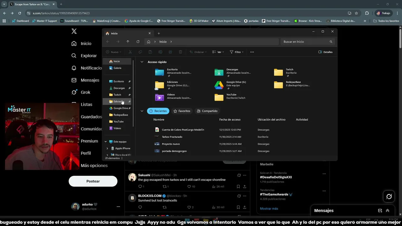Open the Twitch quick access folder
Screen dimensions: 402x226
(286, 73)
